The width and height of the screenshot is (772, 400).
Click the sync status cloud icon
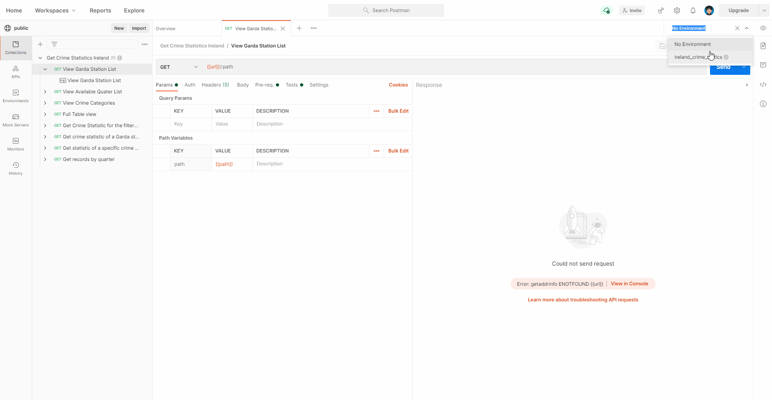606,10
